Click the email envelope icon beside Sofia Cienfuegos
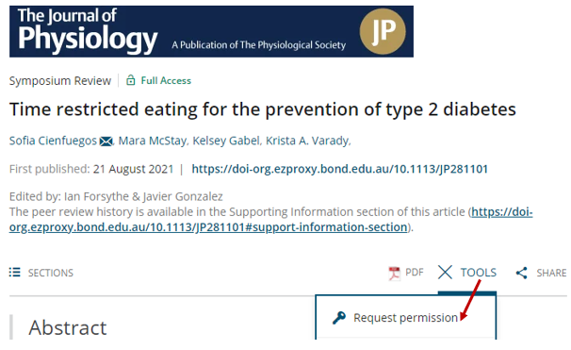Screen dimensions: 571x350 [x=106, y=142]
